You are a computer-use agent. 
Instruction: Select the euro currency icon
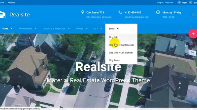191,2
